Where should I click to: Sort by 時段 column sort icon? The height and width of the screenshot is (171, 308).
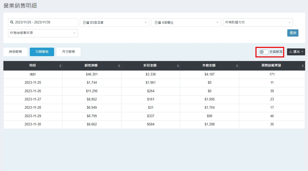click(60, 66)
